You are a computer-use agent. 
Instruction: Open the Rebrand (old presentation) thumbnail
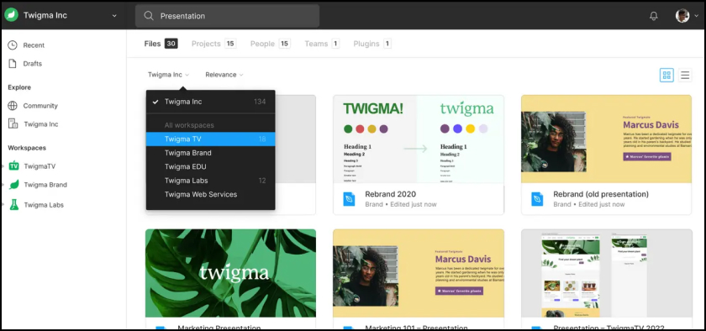(606, 139)
